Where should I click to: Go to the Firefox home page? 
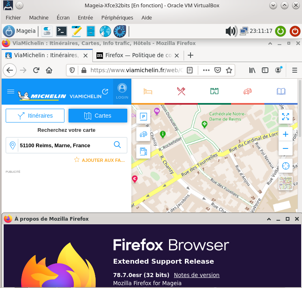(49, 70)
